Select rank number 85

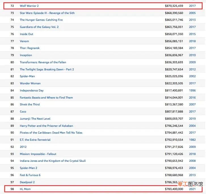12,98
